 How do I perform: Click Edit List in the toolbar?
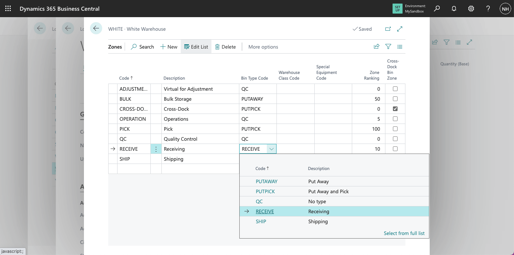click(196, 47)
